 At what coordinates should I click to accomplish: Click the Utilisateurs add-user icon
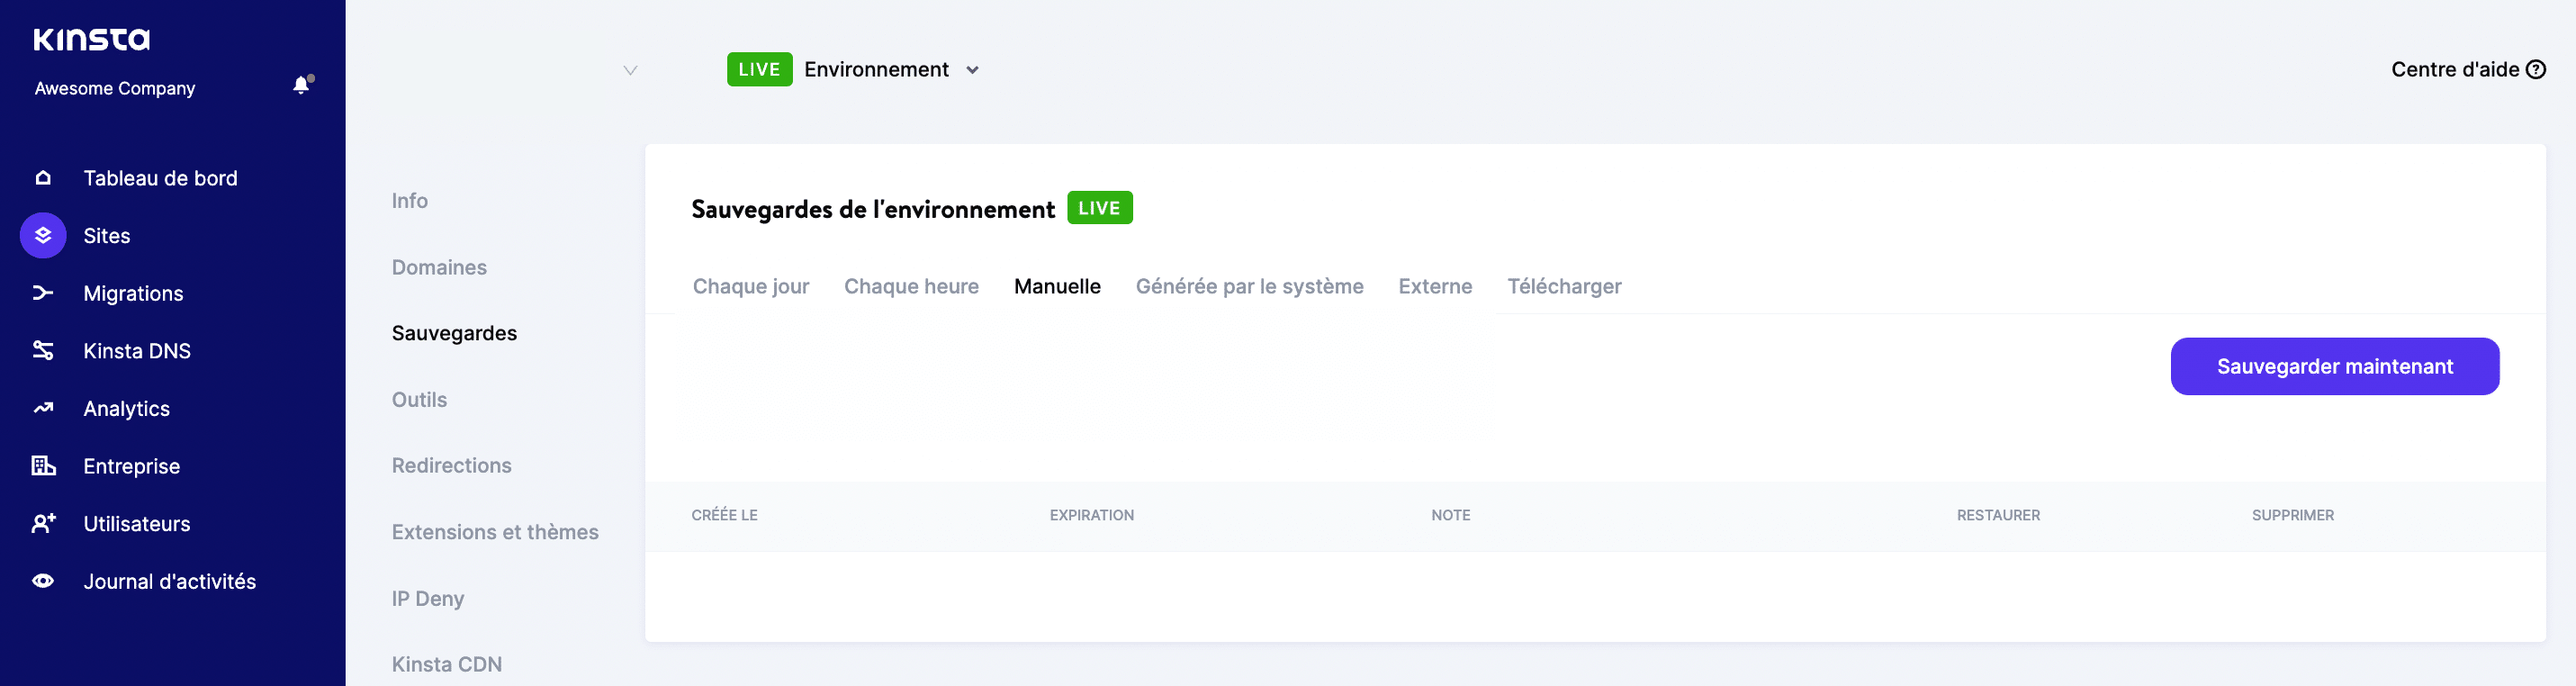click(x=43, y=523)
